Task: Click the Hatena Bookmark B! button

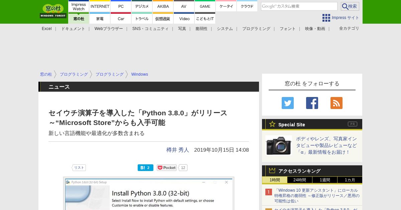Action: pyautogui.click(x=145, y=168)
